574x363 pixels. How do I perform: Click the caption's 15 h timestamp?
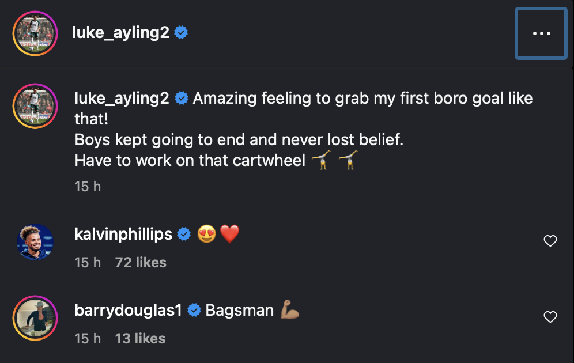tap(88, 187)
